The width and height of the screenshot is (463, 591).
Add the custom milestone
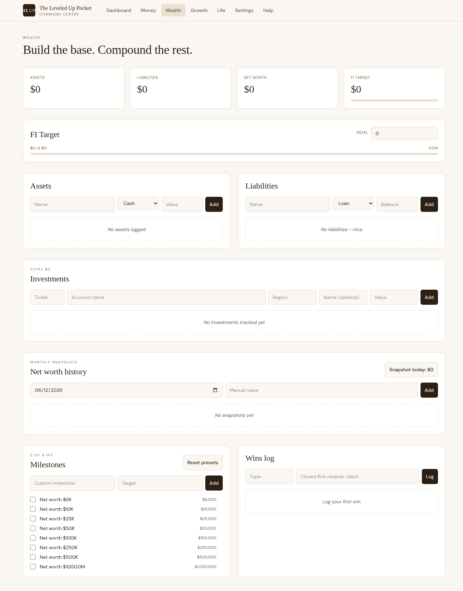(x=214, y=483)
